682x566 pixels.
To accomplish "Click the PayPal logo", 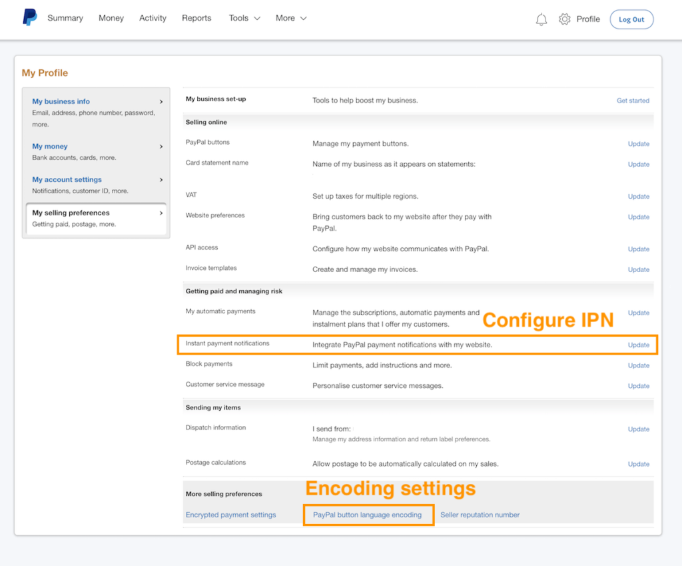I will click(x=29, y=18).
